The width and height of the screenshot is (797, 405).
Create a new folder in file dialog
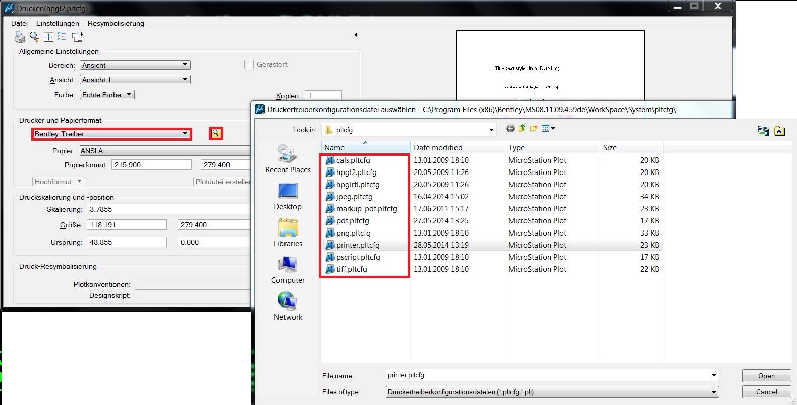point(534,129)
